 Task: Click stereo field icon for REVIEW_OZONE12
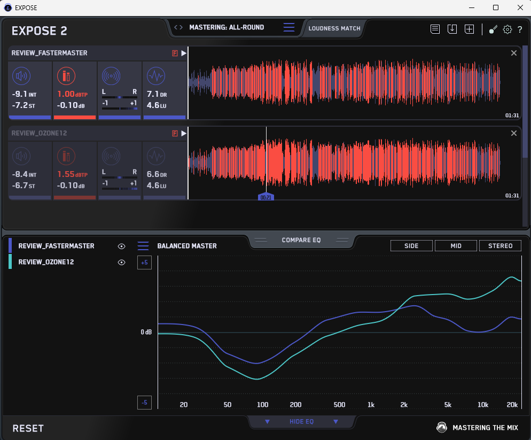111,156
